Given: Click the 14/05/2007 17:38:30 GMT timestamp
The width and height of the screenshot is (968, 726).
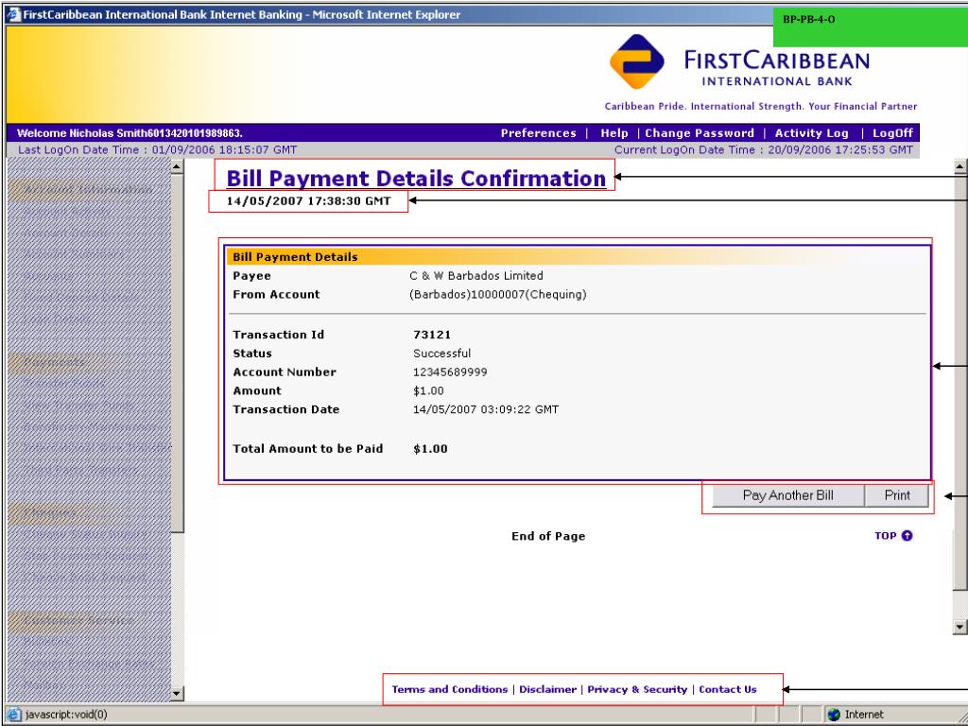Looking at the screenshot, I should (x=309, y=201).
